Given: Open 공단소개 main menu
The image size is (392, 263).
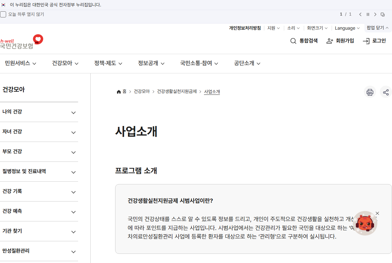Looking at the screenshot, I should tap(247, 63).
